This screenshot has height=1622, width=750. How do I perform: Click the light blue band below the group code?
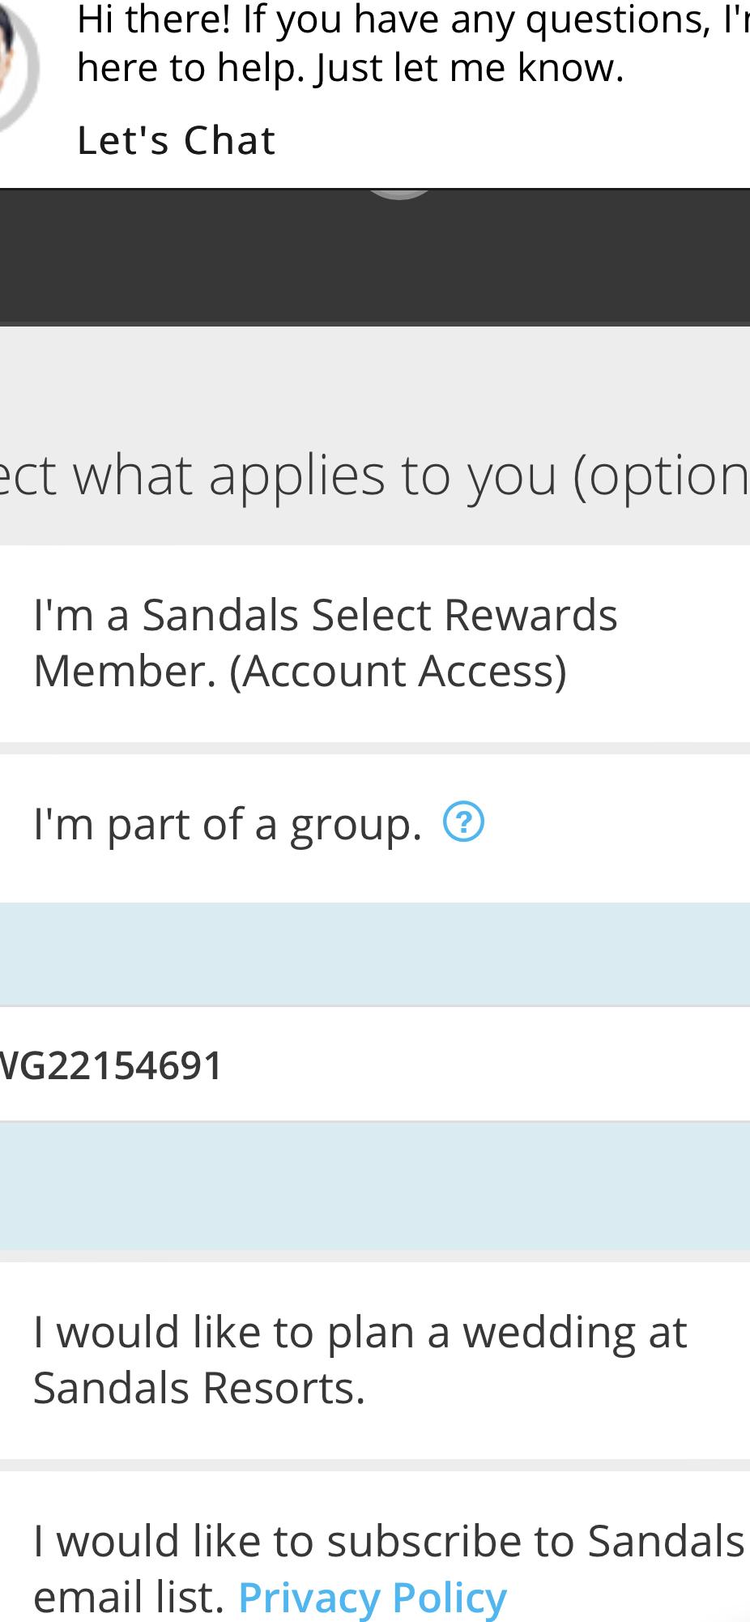pos(375,1186)
